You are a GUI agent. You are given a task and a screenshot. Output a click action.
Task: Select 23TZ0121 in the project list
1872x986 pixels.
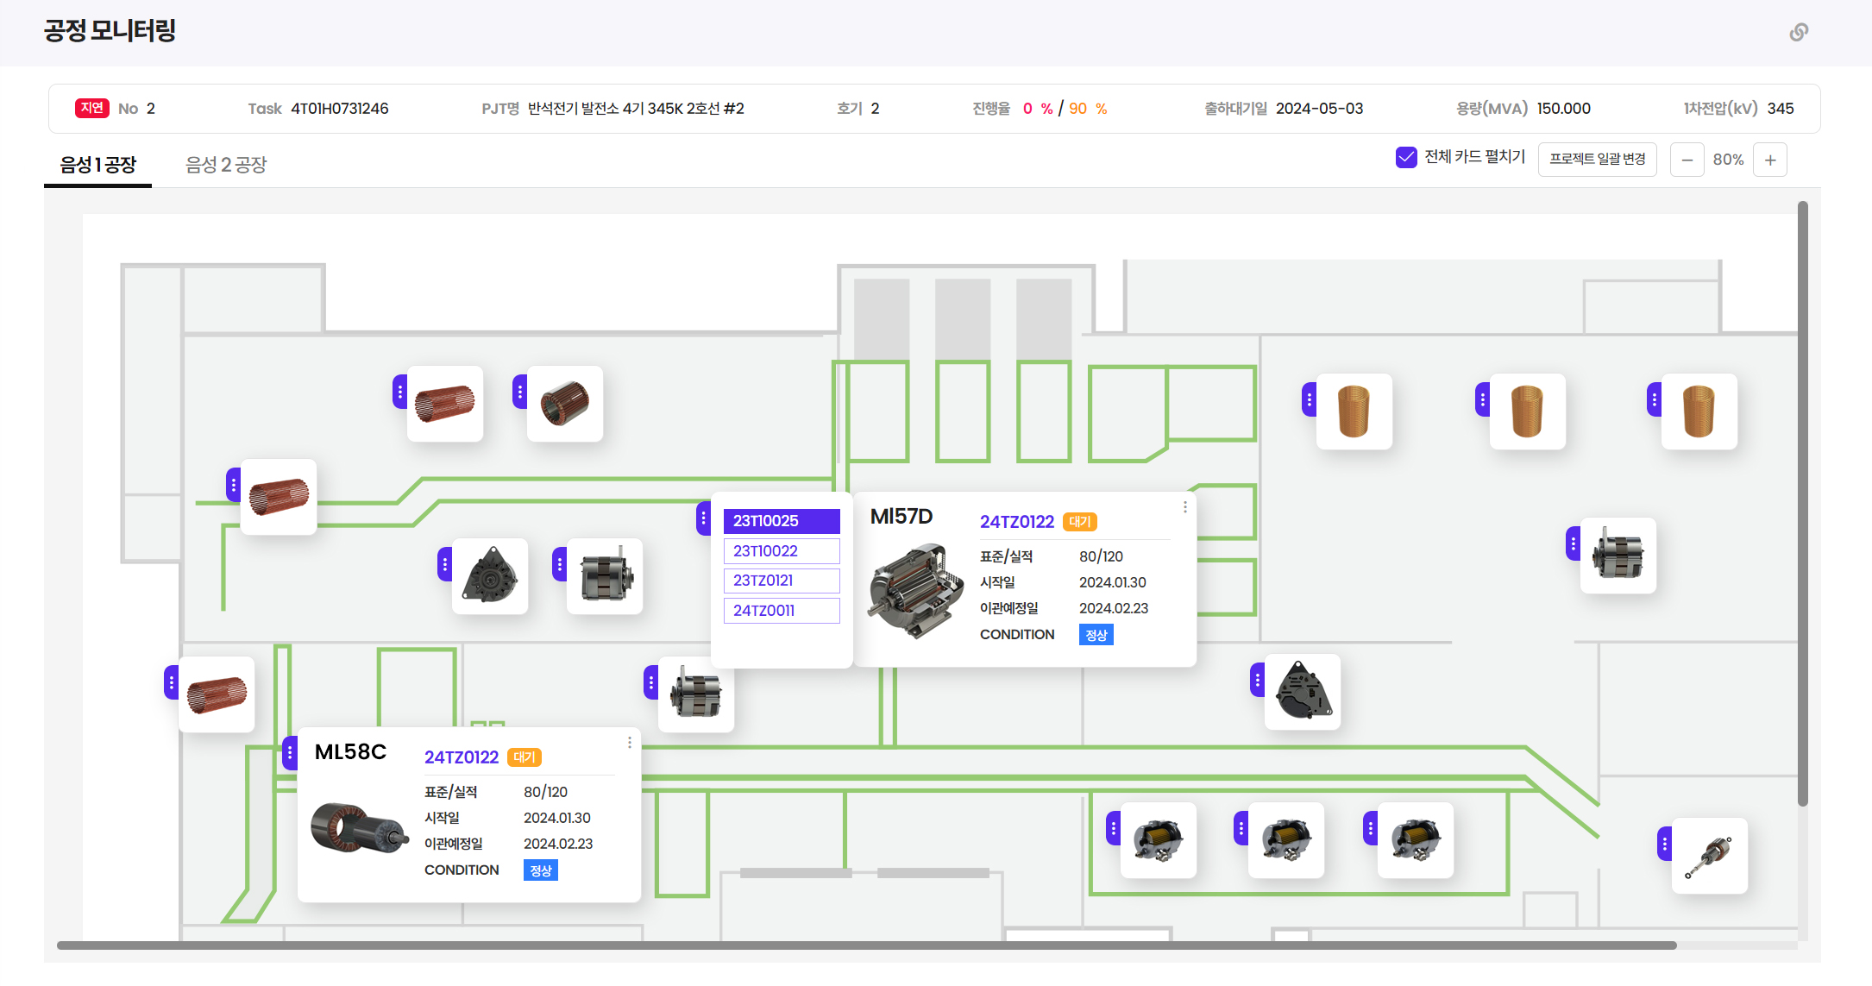[781, 581]
